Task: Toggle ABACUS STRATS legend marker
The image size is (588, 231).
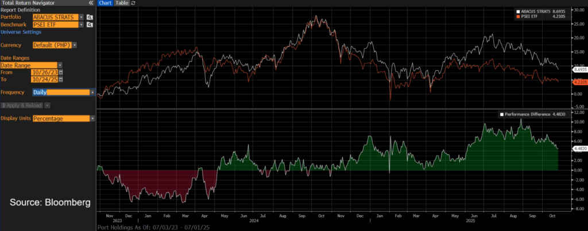Action: click(518, 11)
